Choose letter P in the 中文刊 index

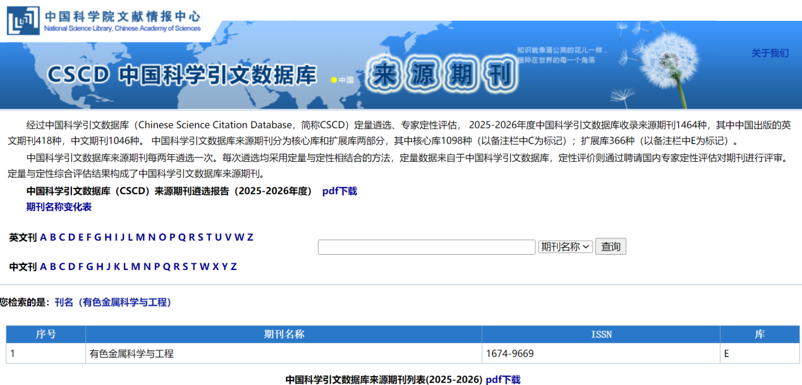157,266
